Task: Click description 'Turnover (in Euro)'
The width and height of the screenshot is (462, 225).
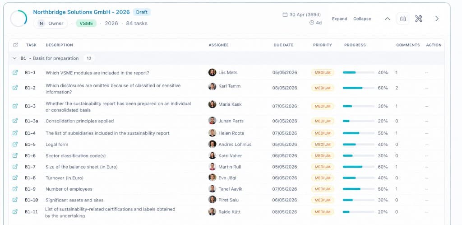Action: coord(64,178)
